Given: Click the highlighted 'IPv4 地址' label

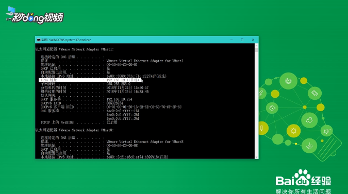Looking at the screenshot, I should (x=49, y=80).
